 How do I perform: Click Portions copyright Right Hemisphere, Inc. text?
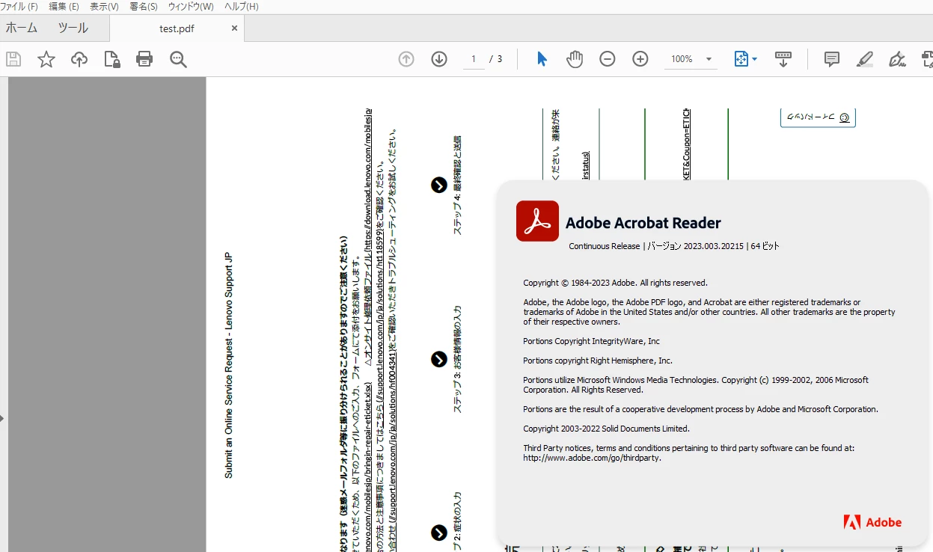(x=598, y=361)
